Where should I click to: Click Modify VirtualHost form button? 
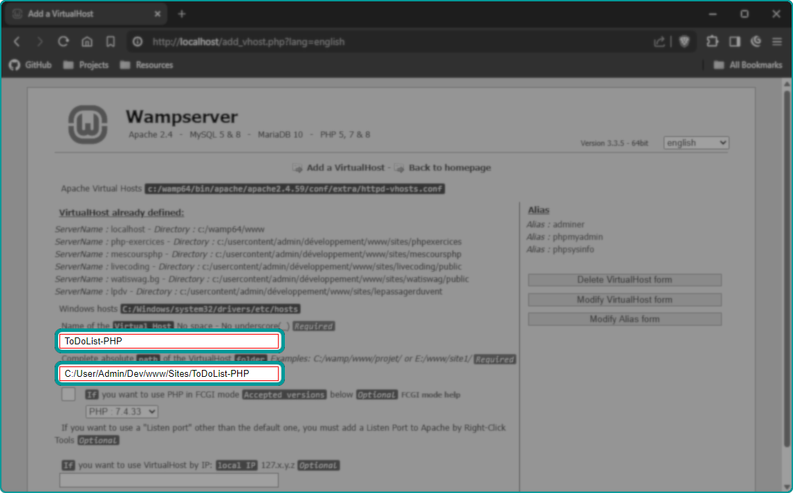(x=624, y=300)
